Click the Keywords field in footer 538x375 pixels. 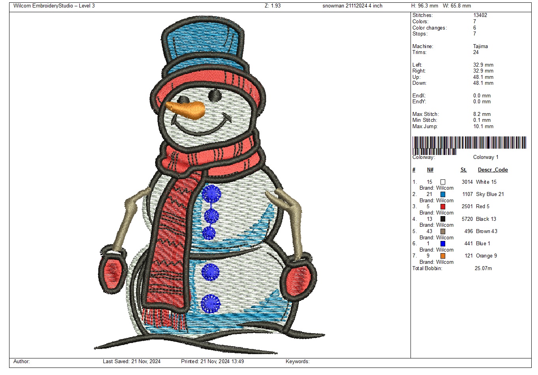point(298,362)
